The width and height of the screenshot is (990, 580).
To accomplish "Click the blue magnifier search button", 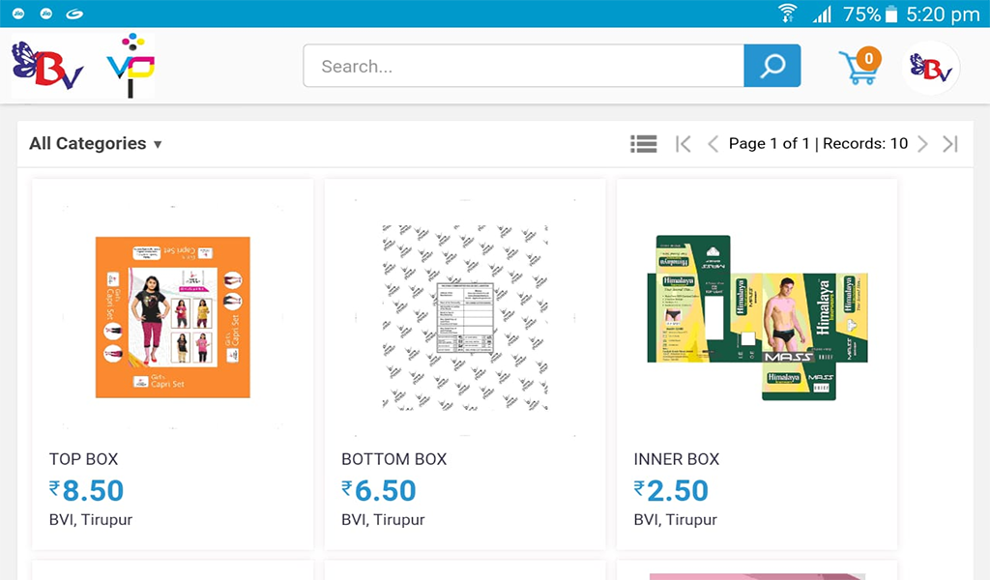I will tap(772, 66).
